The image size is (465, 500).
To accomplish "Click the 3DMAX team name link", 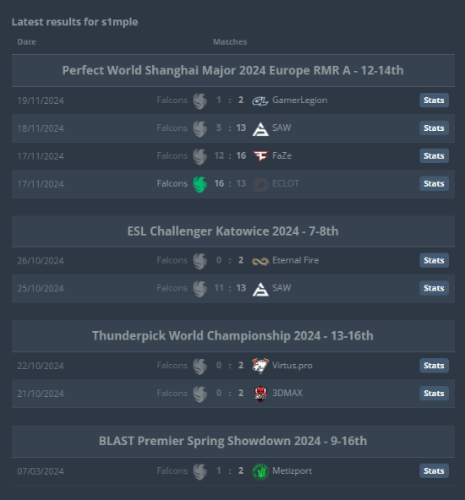I will click(287, 394).
